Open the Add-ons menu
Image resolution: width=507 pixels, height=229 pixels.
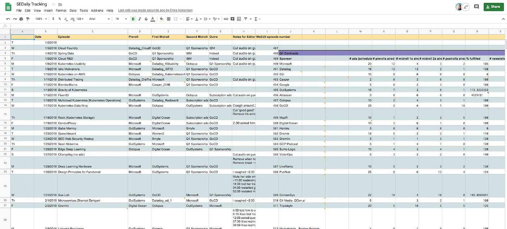pos(97,11)
